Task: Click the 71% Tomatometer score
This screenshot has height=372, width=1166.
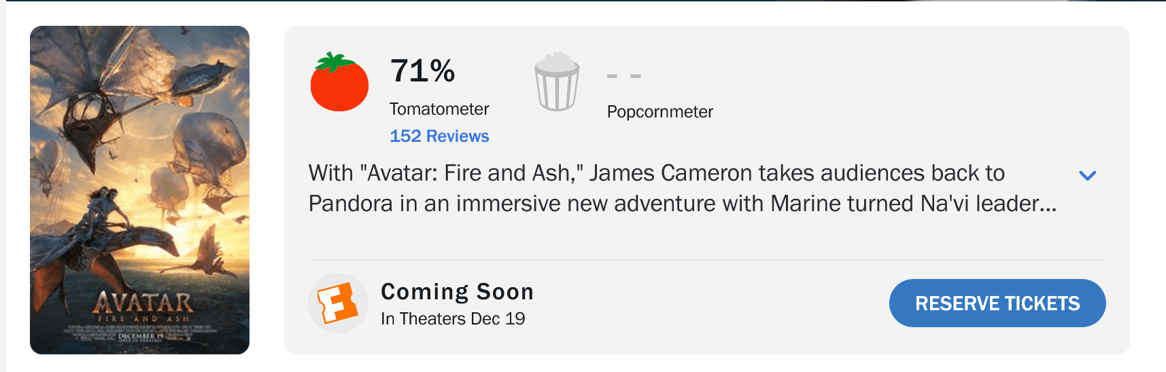Action: click(x=422, y=71)
